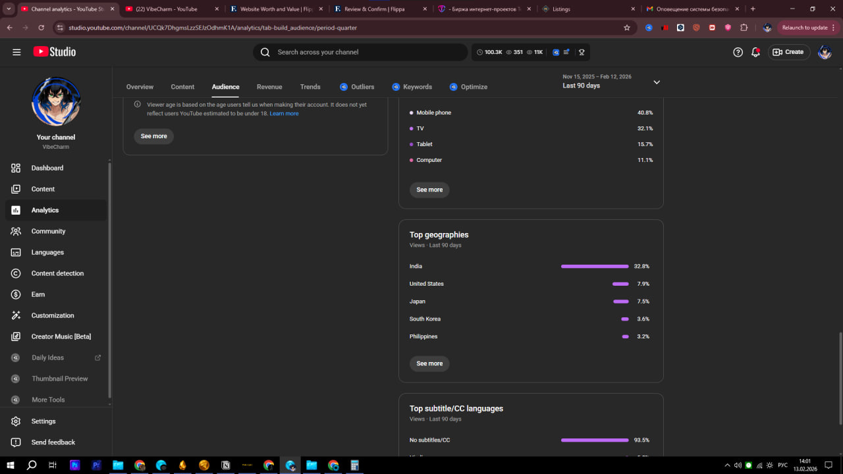Open the Outliers tab
The height and width of the screenshot is (474, 843).
[x=357, y=87]
